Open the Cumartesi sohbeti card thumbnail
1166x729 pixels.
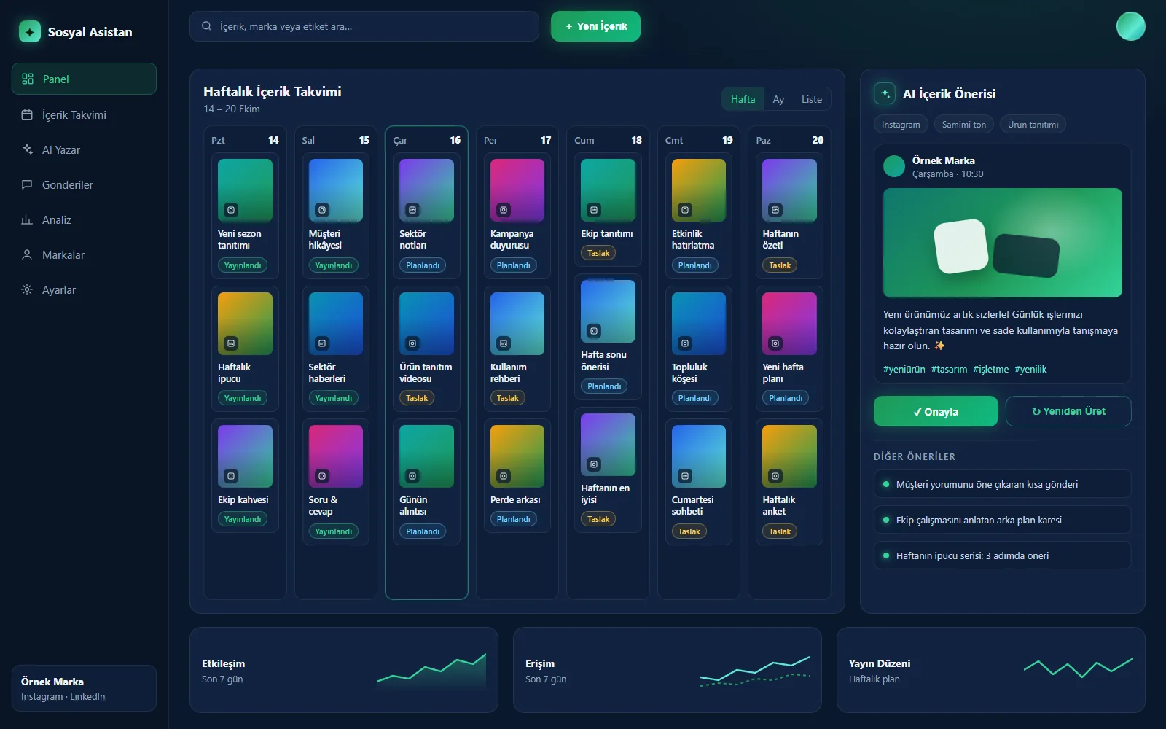pos(698,456)
